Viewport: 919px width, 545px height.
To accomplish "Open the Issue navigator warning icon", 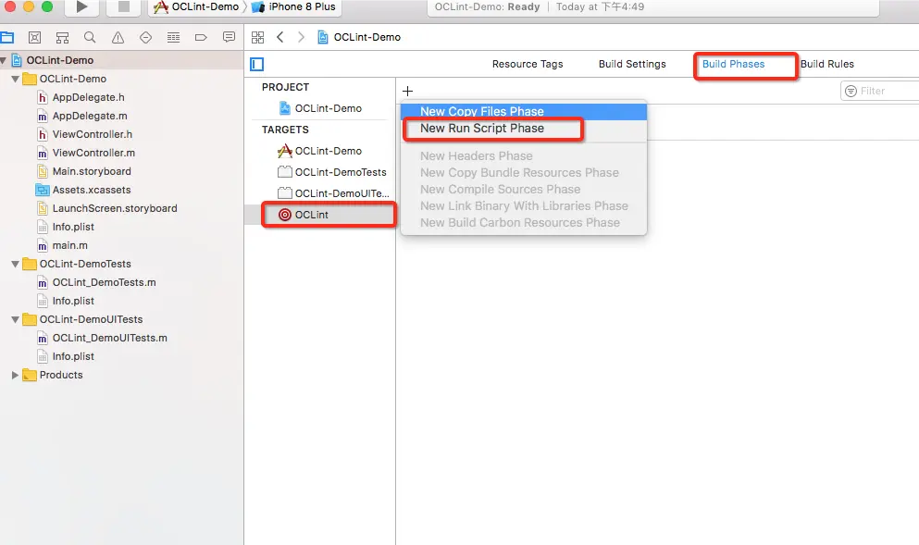I will click(x=118, y=38).
